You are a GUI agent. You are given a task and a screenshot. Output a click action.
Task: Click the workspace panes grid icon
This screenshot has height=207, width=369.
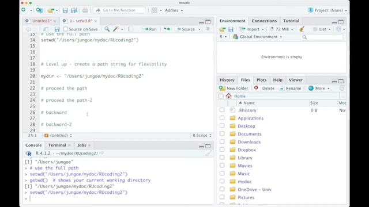point(155,10)
